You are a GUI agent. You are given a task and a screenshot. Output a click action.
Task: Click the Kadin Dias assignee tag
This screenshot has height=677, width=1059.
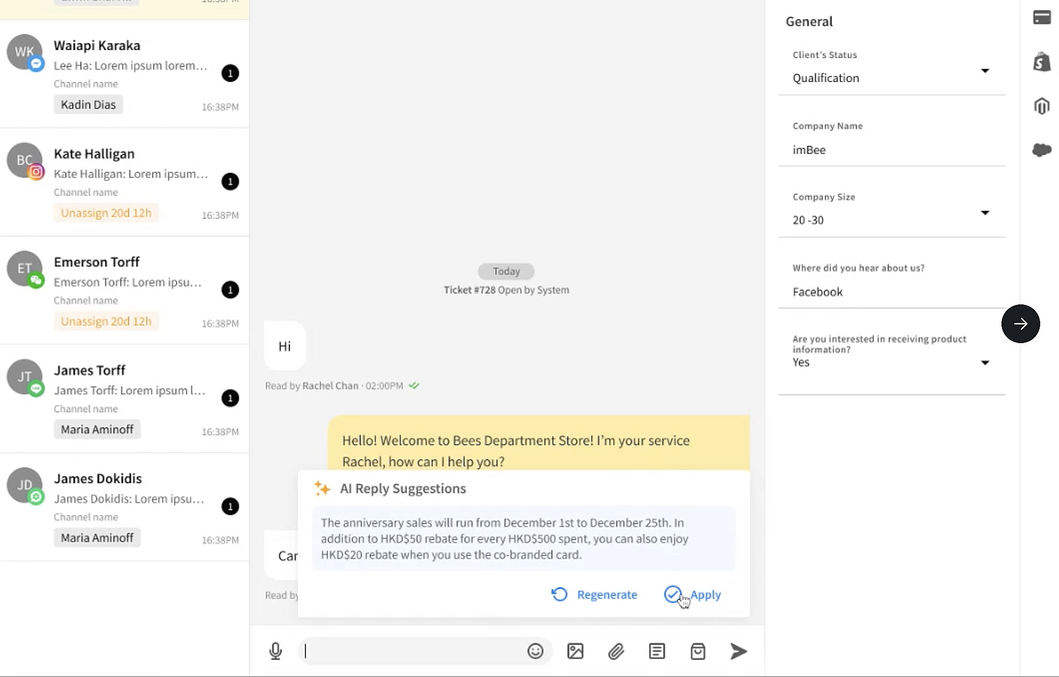(x=88, y=104)
